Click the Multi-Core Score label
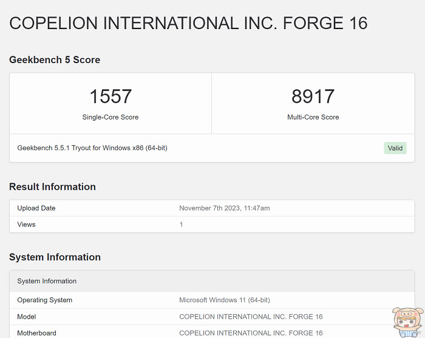Viewport: 425px width, 338px height. pyautogui.click(x=313, y=117)
